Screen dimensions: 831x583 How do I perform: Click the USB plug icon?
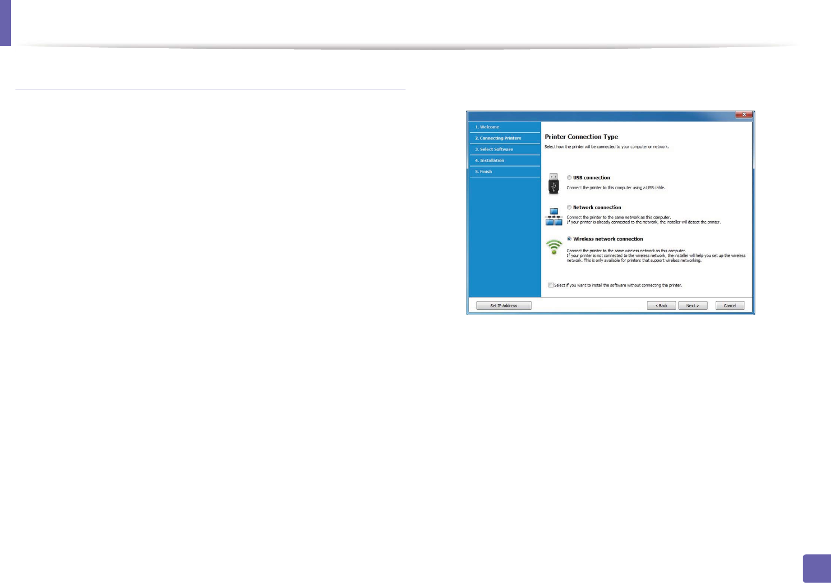(x=553, y=183)
